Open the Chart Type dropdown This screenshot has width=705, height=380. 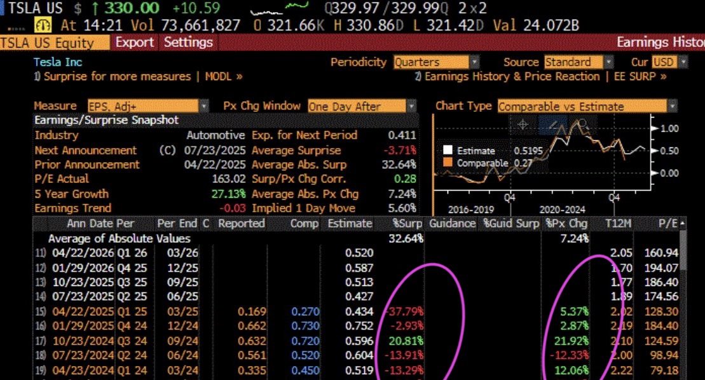tap(587, 106)
